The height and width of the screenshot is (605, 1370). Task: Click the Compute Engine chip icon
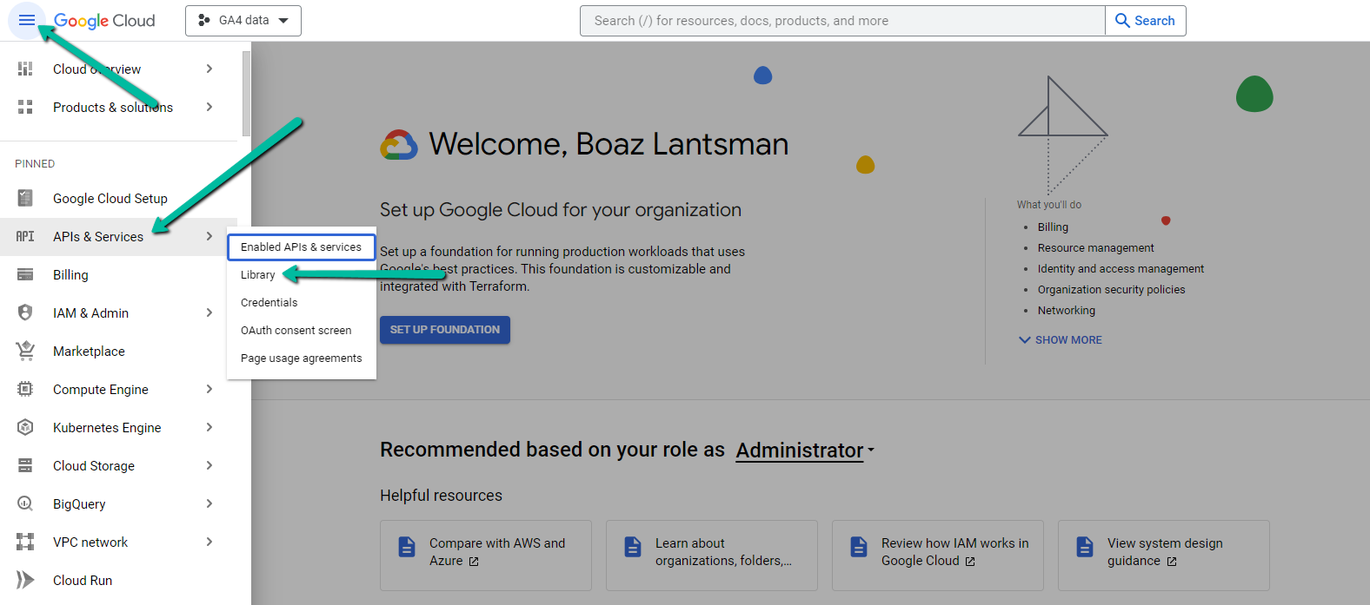[x=25, y=389]
